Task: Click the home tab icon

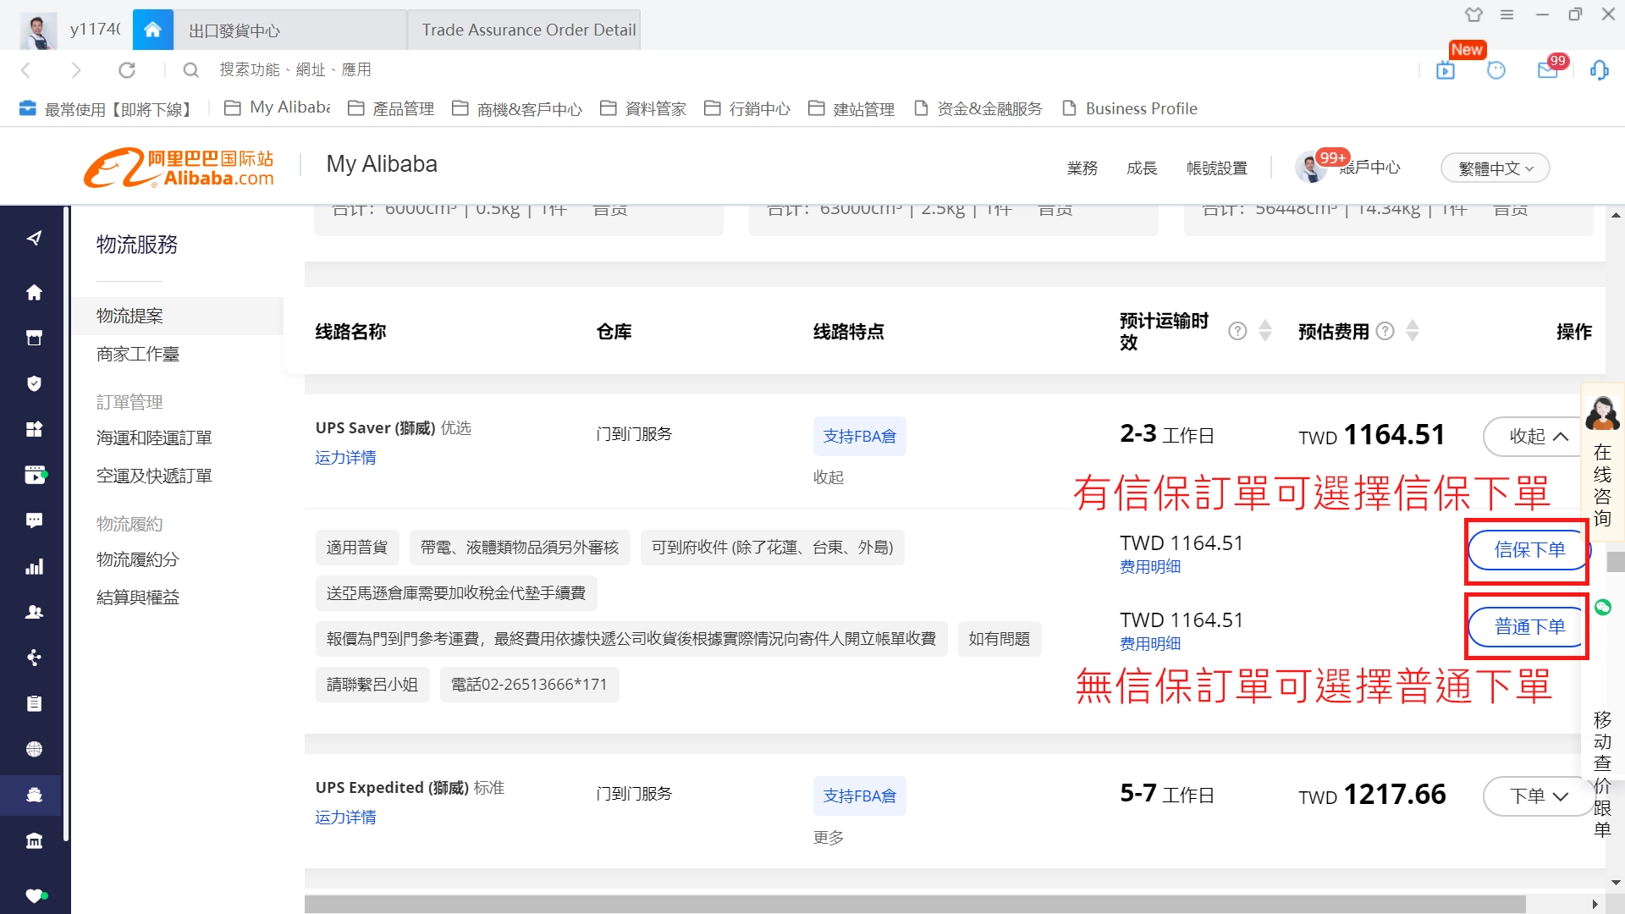Action: coord(152,30)
